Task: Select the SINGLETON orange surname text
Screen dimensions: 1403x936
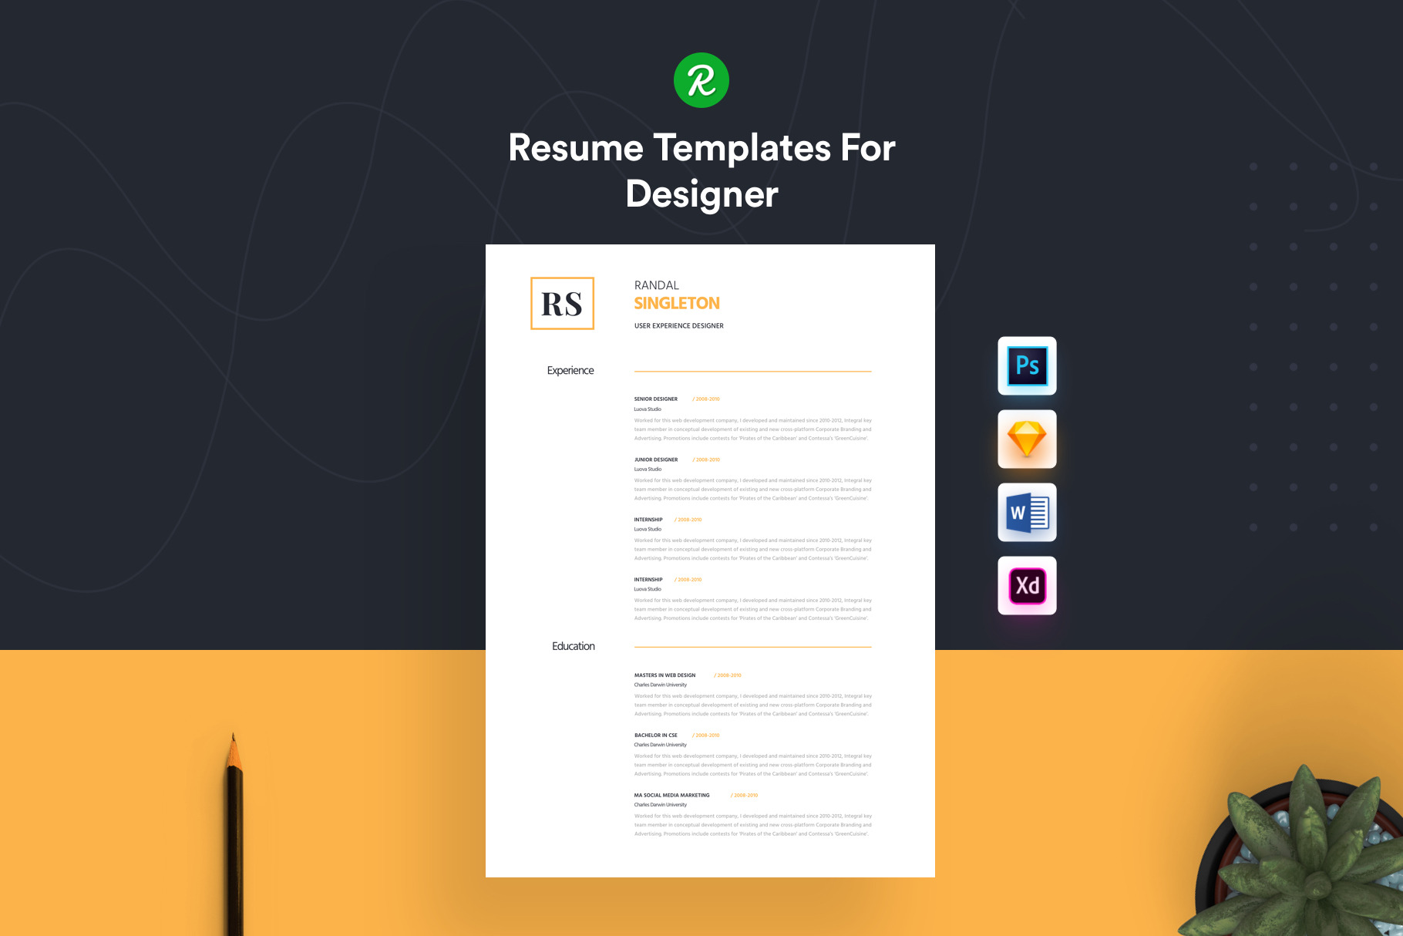Action: click(677, 304)
